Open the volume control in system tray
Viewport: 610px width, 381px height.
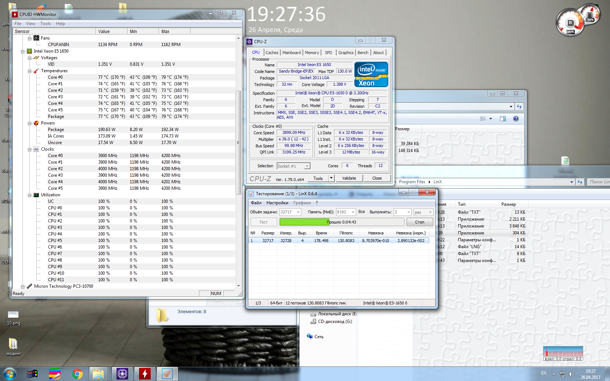572,374
